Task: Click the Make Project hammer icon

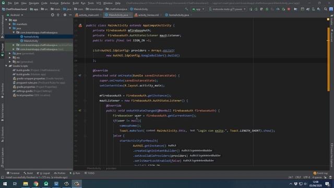Action: click(186, 9)
